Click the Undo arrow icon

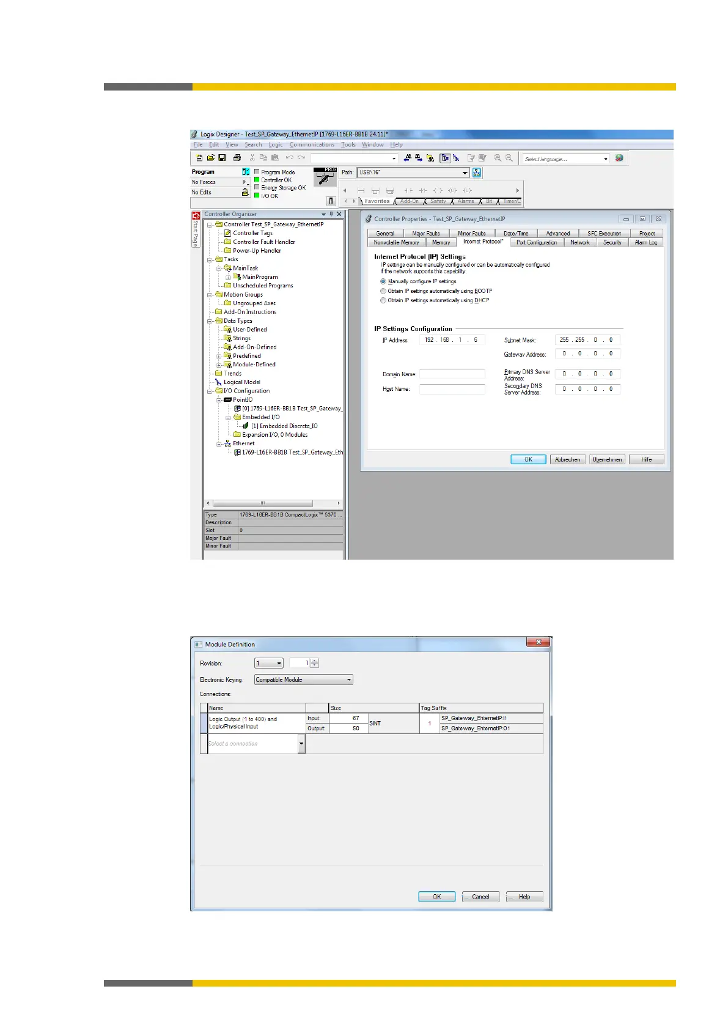[x=289, y=158]
